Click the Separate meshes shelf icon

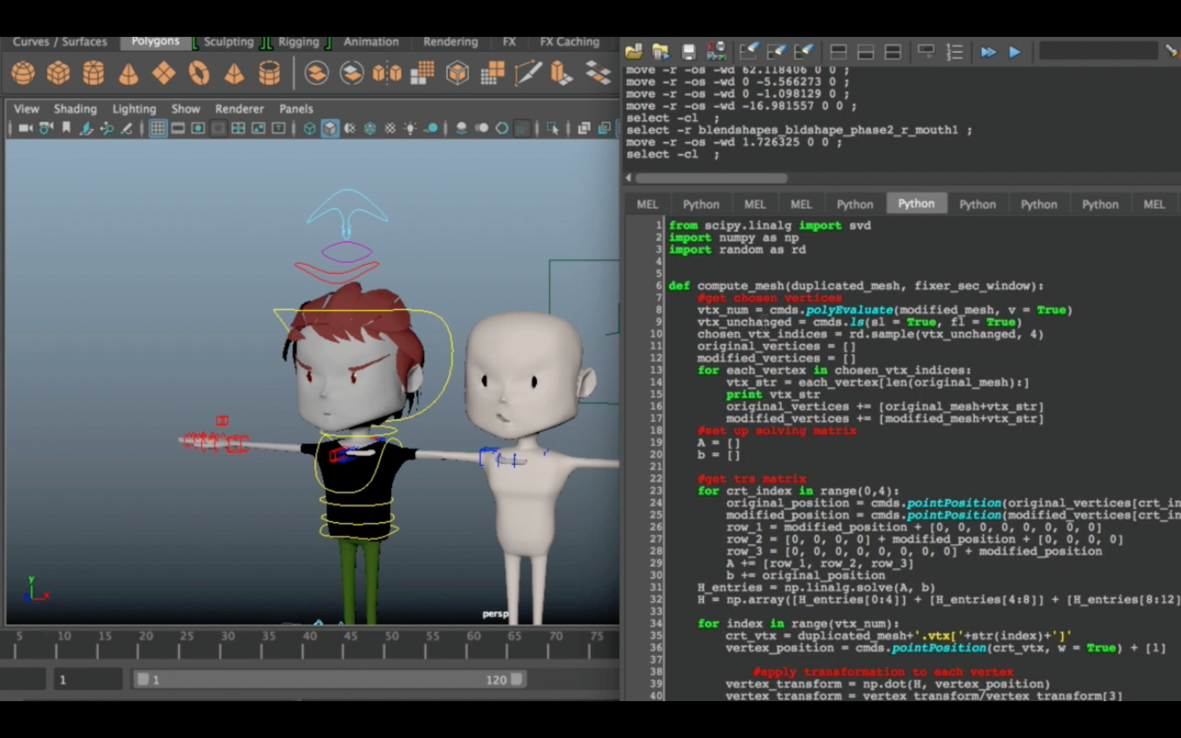tap(351, 73)
